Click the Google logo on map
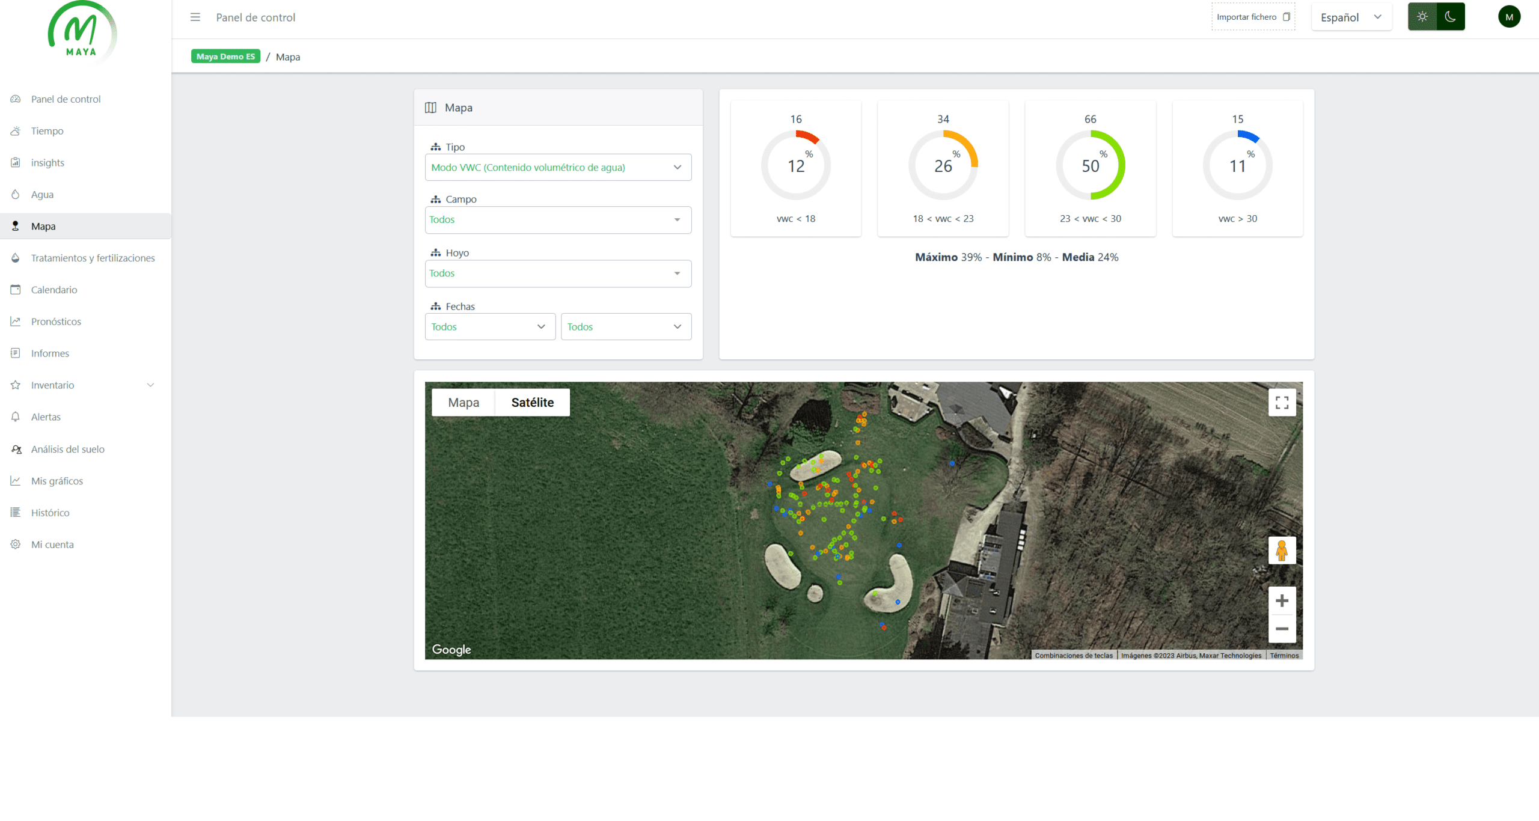 (451, 650)
